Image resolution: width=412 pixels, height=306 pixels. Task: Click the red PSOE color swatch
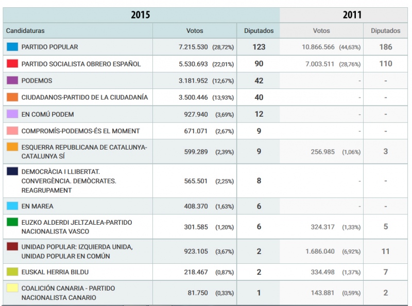12,63
